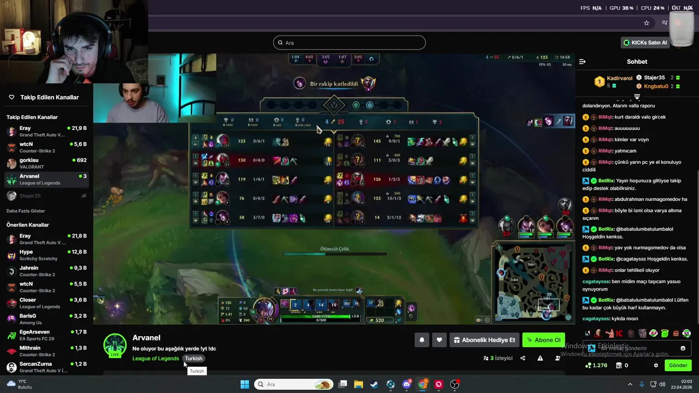Viewport: 699px width, 393px height.
Task: Click the Turkish language tag
Action: click(193, 359)
